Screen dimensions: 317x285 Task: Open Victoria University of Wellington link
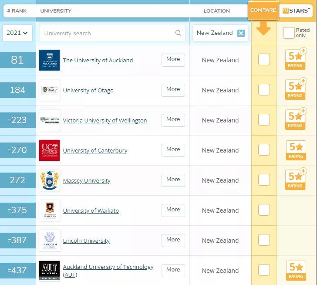click(x=105, y=120)
